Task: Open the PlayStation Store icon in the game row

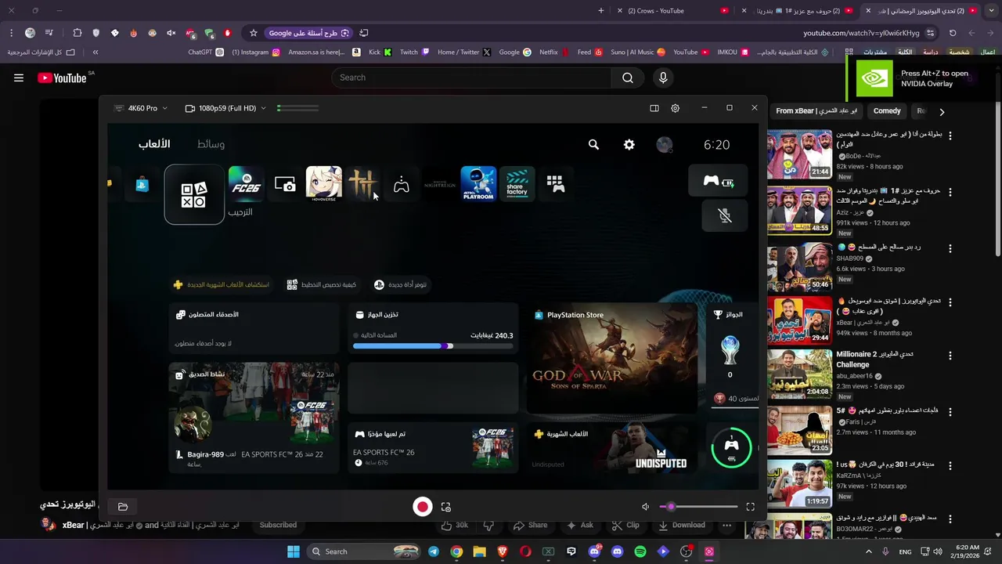Action: click(x=142, y=185)
